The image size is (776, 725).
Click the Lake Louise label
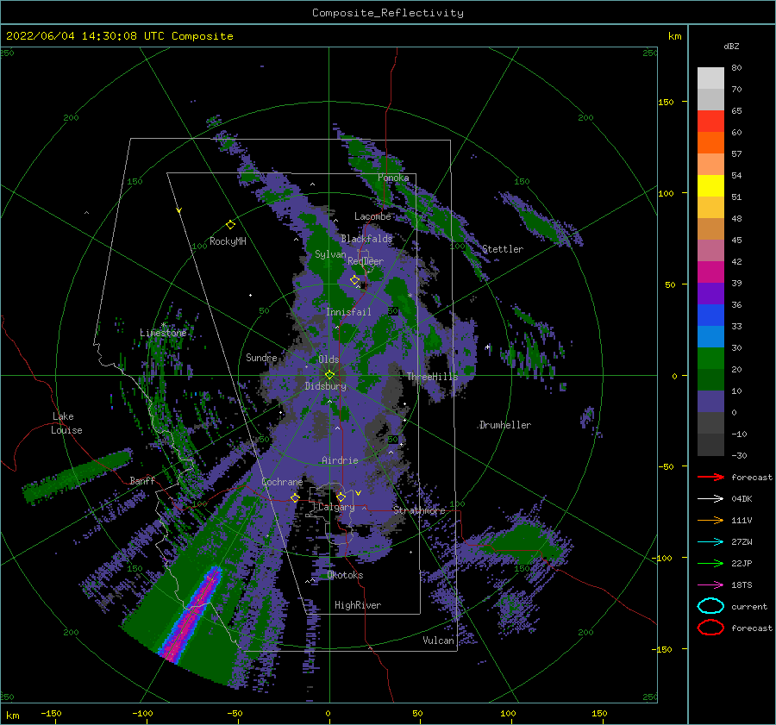pos(66,423)
